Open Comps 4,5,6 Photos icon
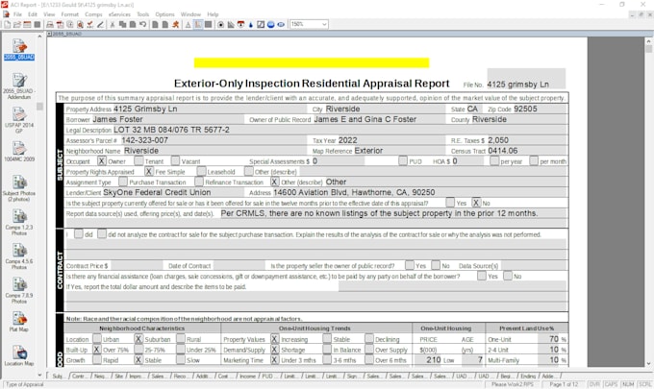654x389 pixels. pyautogui.click(x=19, y=256)
